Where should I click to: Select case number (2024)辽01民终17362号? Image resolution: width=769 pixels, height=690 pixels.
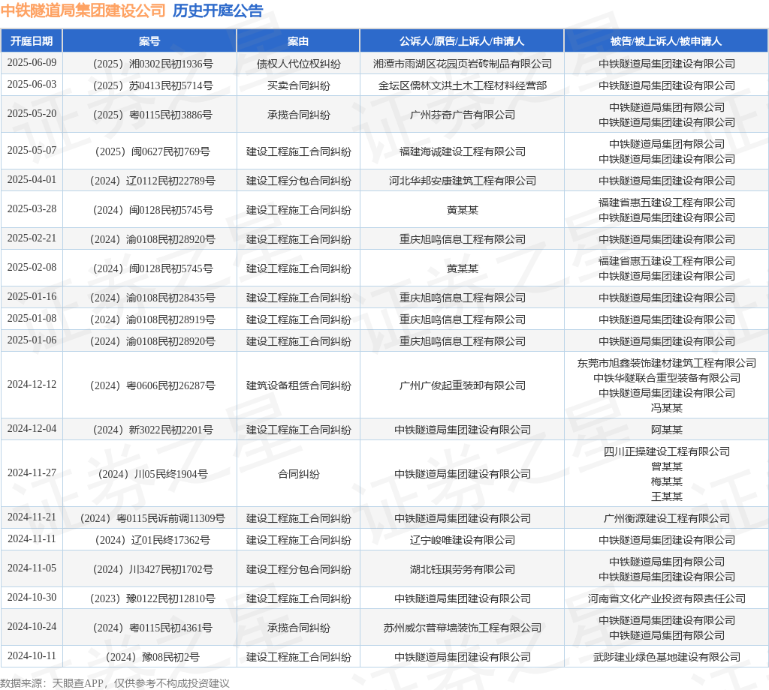(x=152, y=541)
